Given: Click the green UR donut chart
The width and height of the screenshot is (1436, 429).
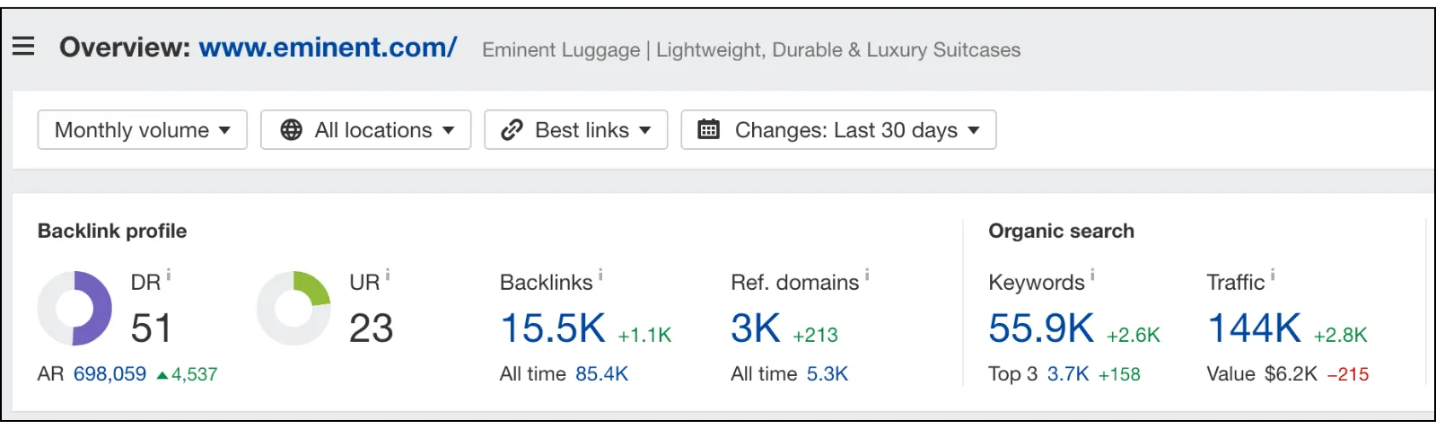Looking at the screenshot, I should tap(293, 309).
